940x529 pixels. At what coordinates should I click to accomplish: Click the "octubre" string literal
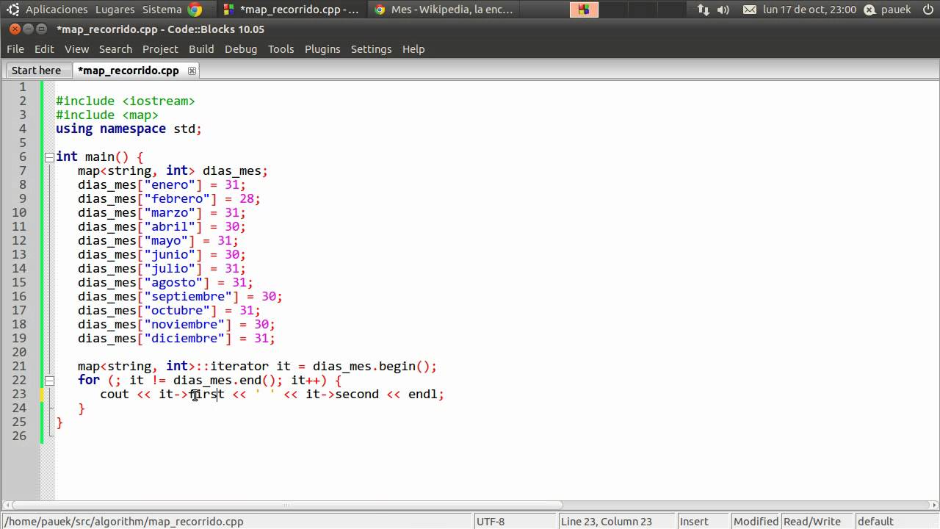click(177, 310)
